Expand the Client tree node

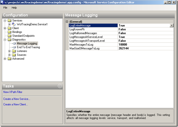click(5, 28)
